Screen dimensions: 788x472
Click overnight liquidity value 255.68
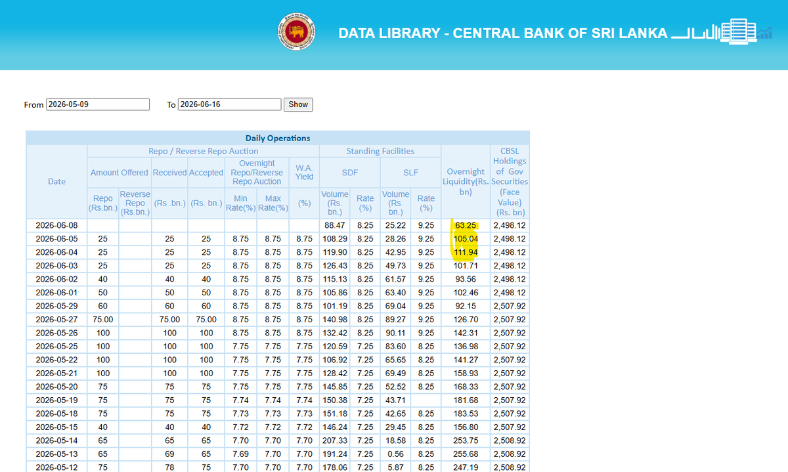pos(466,454)
